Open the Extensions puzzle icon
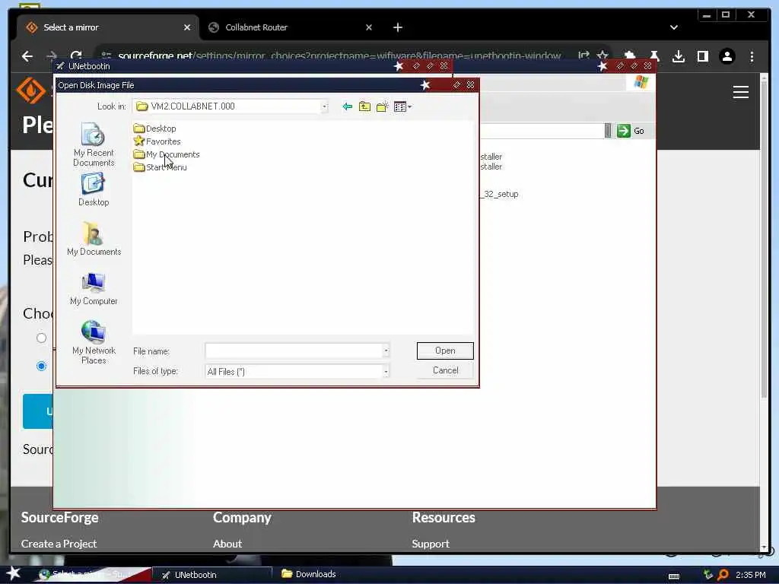The image size is (779, 584). pos(629,56)
